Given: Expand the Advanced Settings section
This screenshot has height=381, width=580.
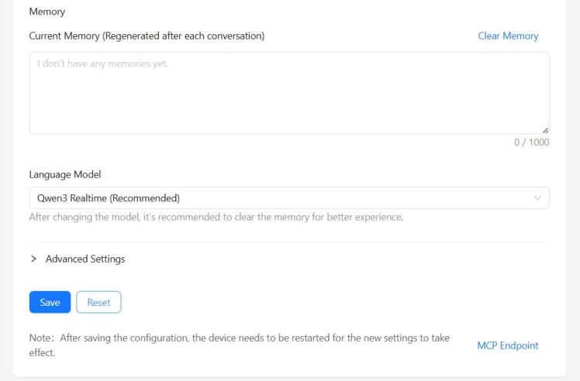Looking at the screenshot, I should click(x=85, y=259).
